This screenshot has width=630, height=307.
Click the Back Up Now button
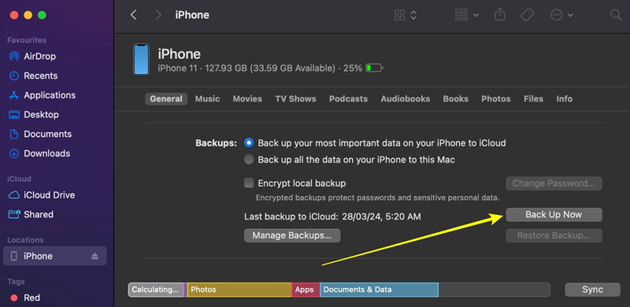click(554, 215)
